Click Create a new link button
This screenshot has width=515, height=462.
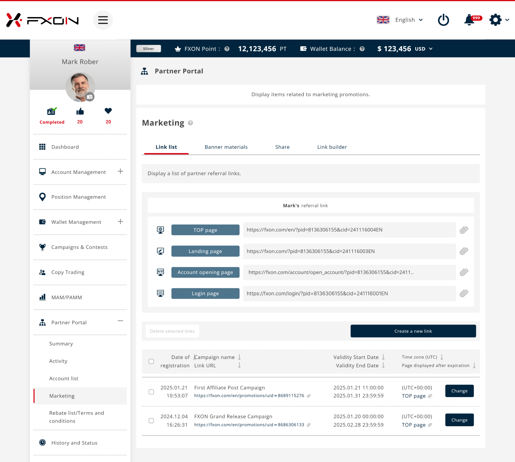coord(413,331)
